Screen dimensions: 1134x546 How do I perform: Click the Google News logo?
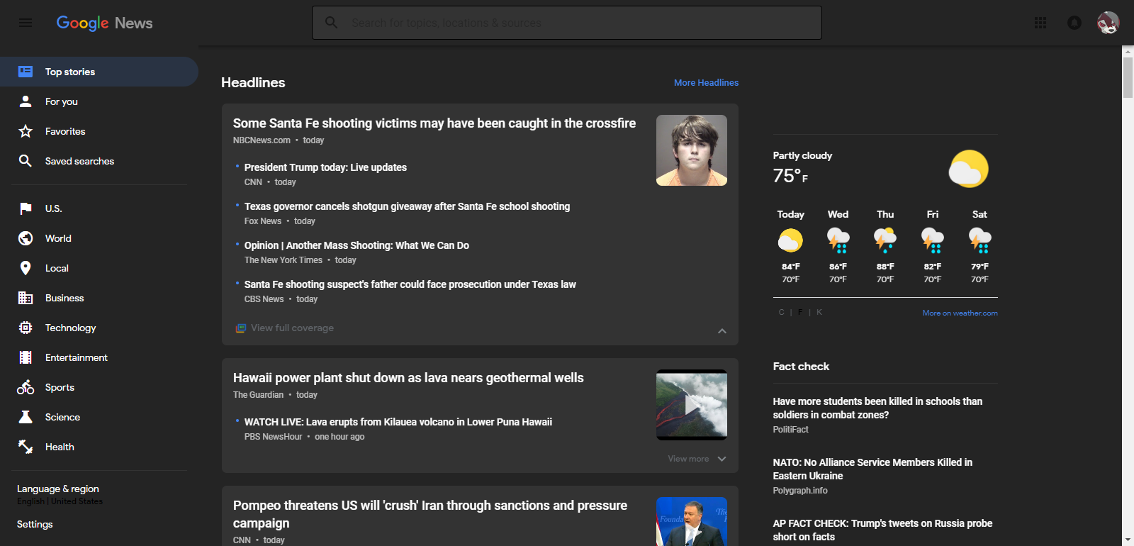click(x=104, y=23)
